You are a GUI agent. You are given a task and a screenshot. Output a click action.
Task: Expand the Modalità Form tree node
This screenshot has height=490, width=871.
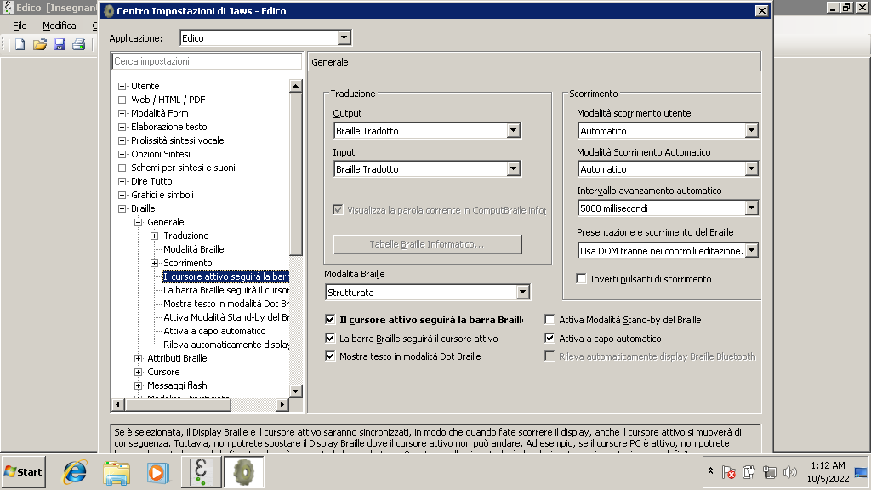coord(122,113)
